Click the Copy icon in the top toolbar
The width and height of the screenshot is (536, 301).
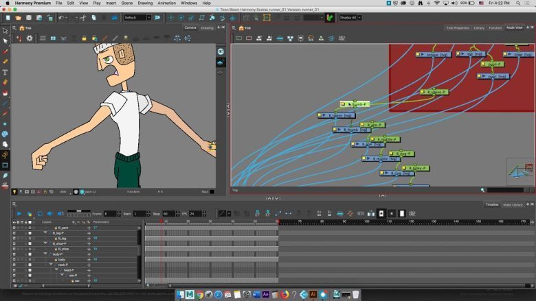pos(93,18)
